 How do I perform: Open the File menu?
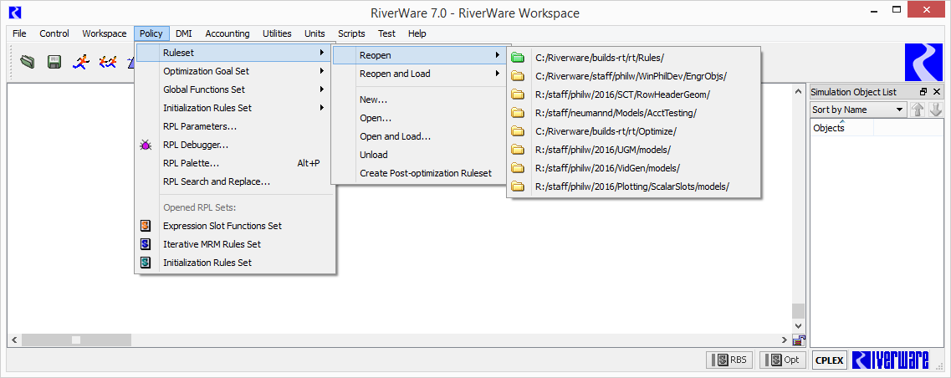click(19, 33)
